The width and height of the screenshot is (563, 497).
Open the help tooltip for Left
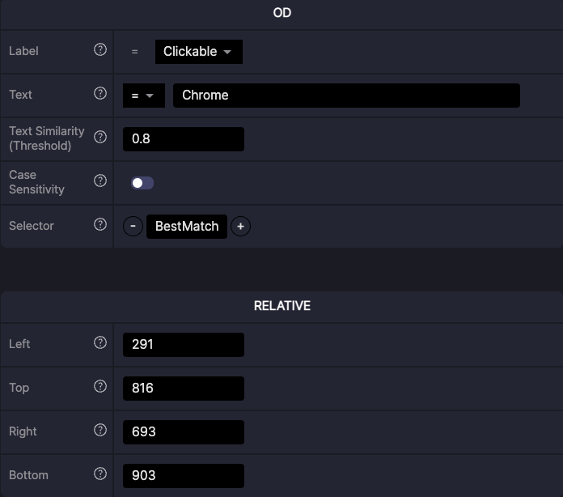pyautogui.click(x=100, y=343)
